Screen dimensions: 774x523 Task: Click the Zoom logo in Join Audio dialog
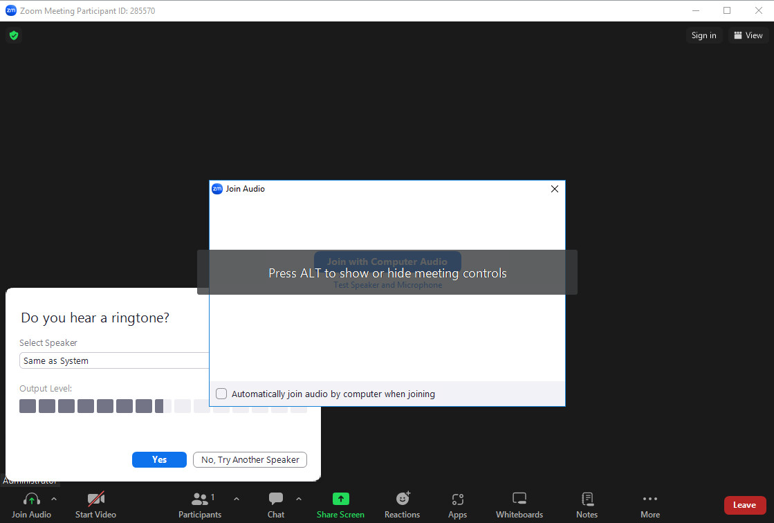pos(217,189)
